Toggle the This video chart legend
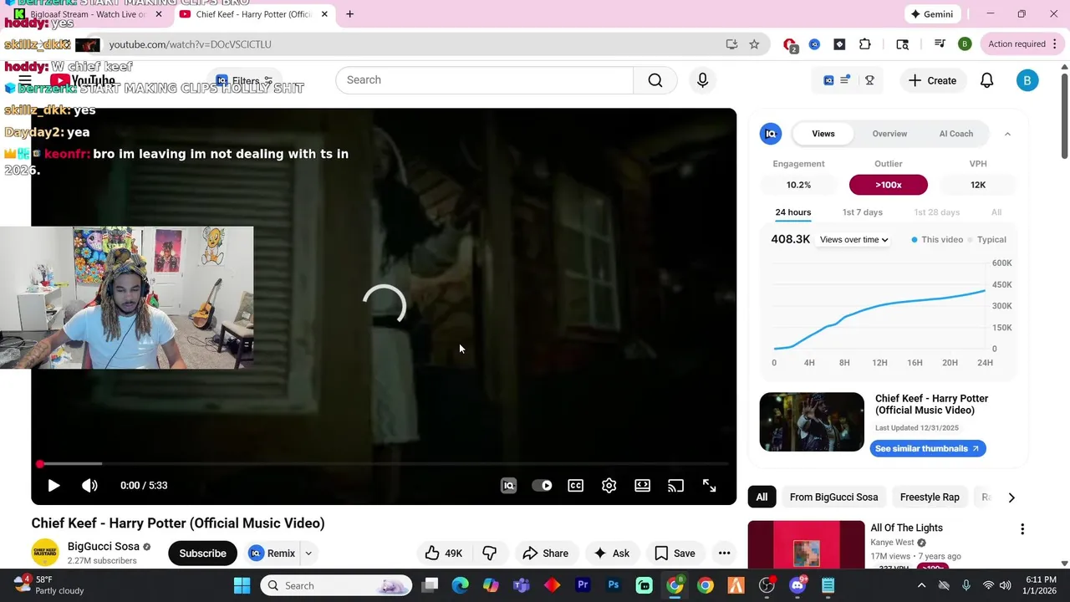This screenshot has height=602, width=1070. 937,240
